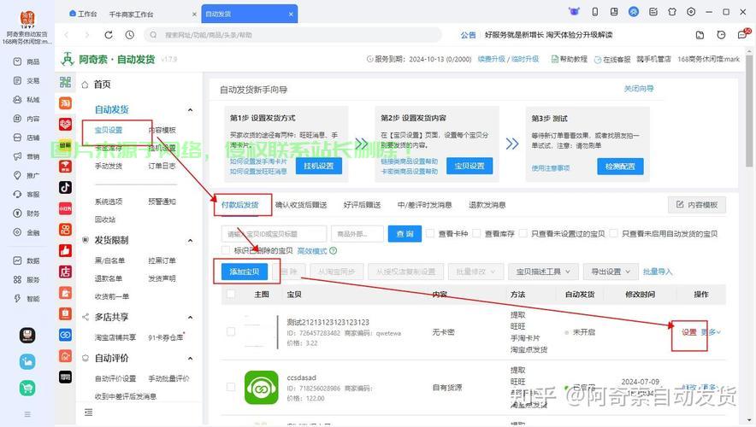756x427 pixels.
Task: Collapse the 自动发货 menu section
Action: point(190,110)
